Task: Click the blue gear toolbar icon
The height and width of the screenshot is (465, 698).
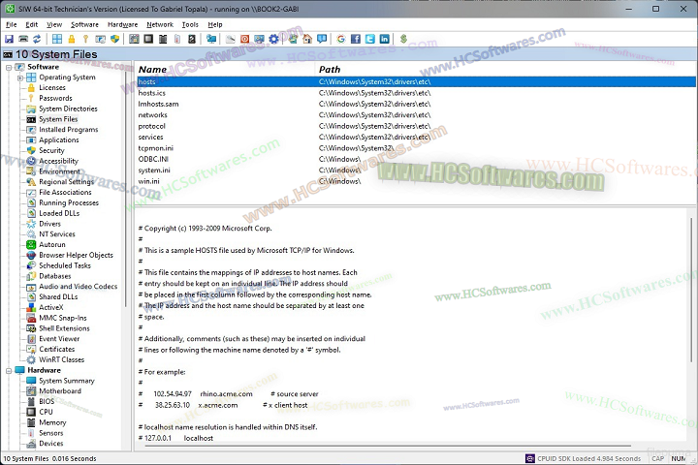Action: tap(273, 39)
